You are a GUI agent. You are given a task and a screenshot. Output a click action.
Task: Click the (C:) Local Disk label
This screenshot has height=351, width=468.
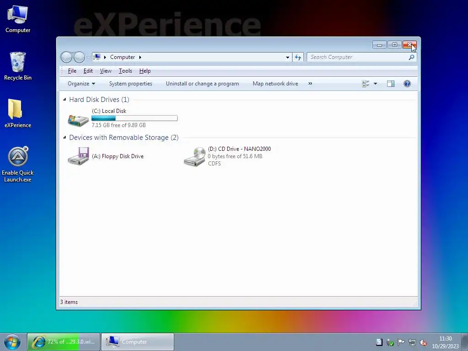point(109,111)
